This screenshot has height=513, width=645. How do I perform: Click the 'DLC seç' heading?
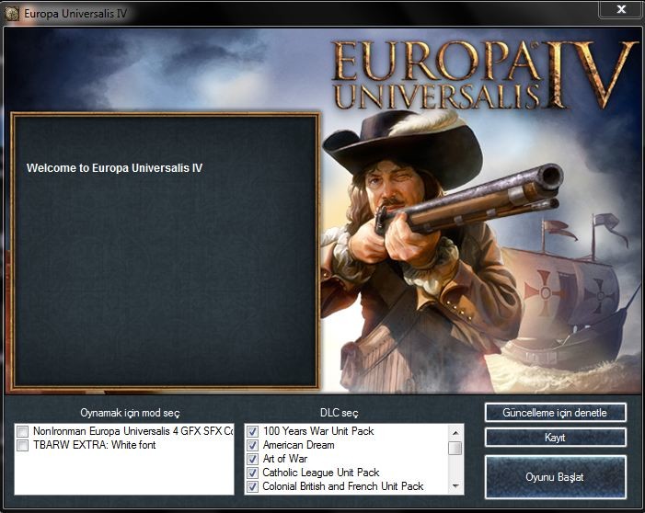tap(339, 413)
